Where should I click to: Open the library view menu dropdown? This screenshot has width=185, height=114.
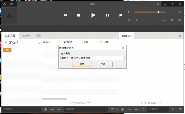[114, 109]
